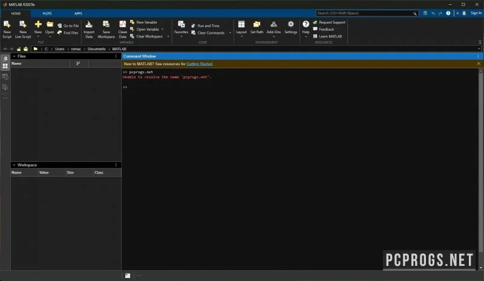Click the notifications bell icon
484x281 pixels.
click(464, 13)
